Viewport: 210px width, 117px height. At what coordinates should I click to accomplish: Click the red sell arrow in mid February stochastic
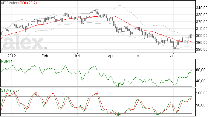point(53,93)
